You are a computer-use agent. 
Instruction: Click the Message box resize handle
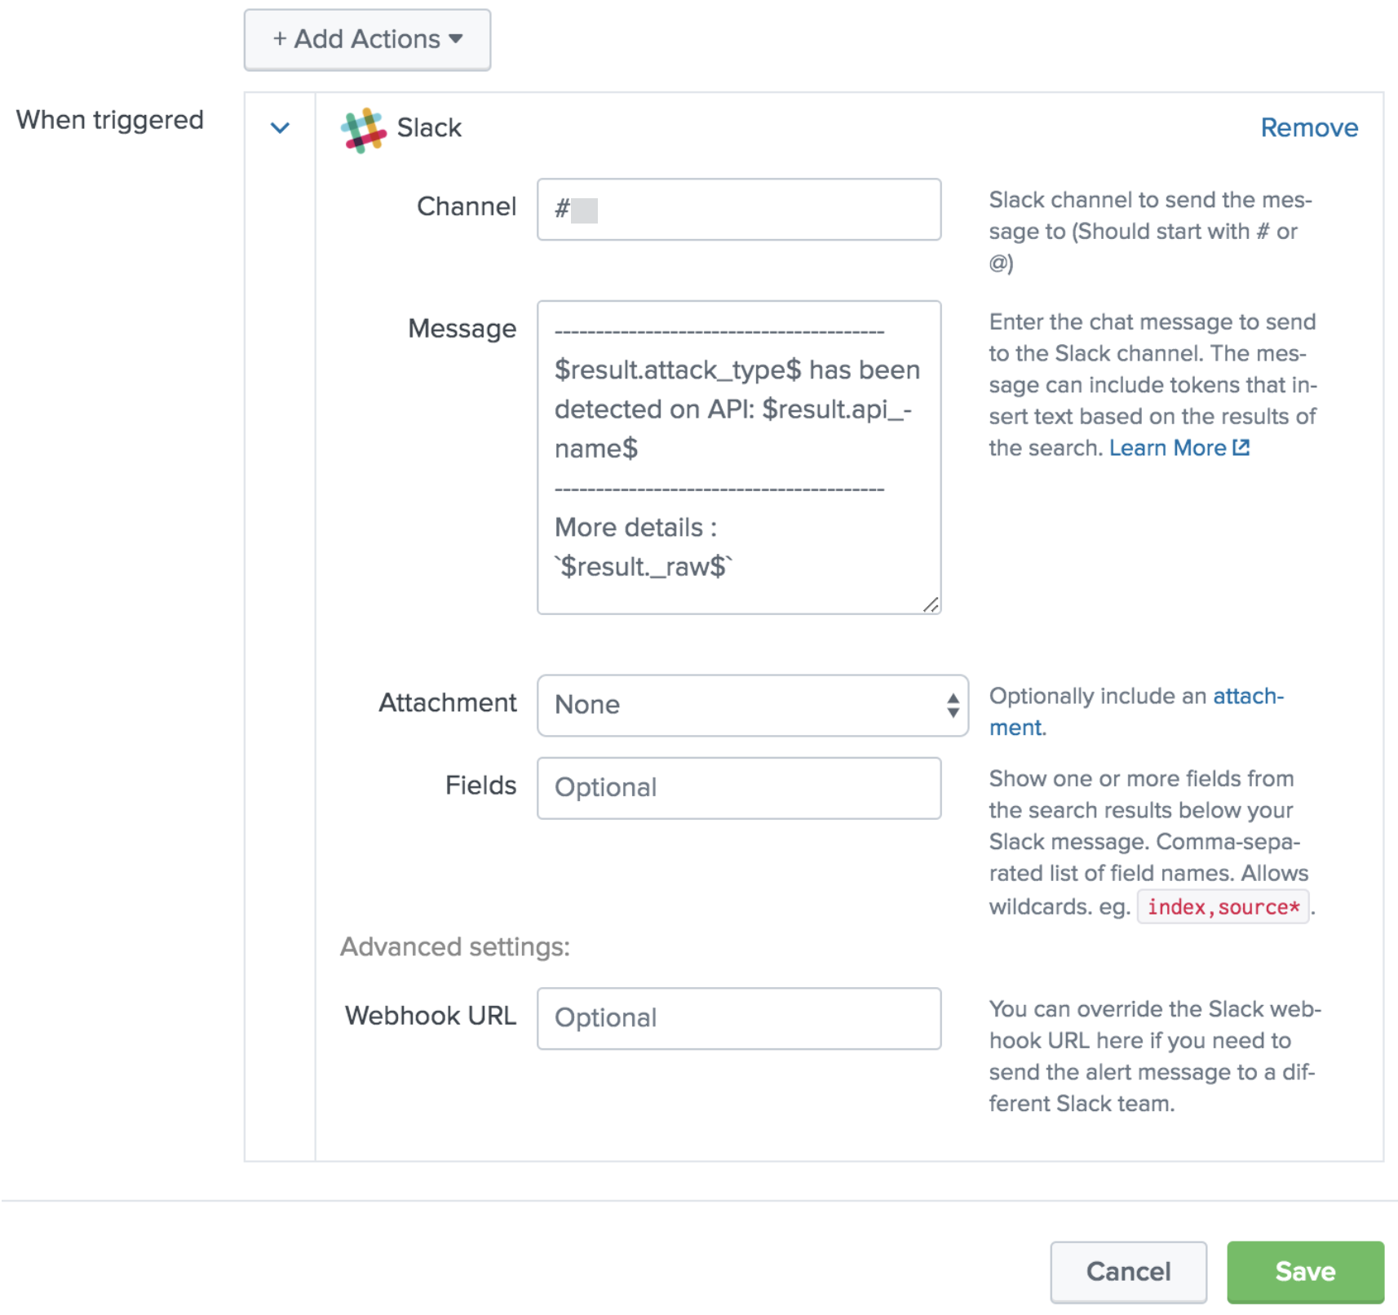click(931, 604)
